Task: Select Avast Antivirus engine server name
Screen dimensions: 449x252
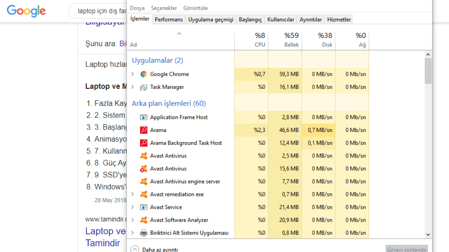Action: pos(185,181)
